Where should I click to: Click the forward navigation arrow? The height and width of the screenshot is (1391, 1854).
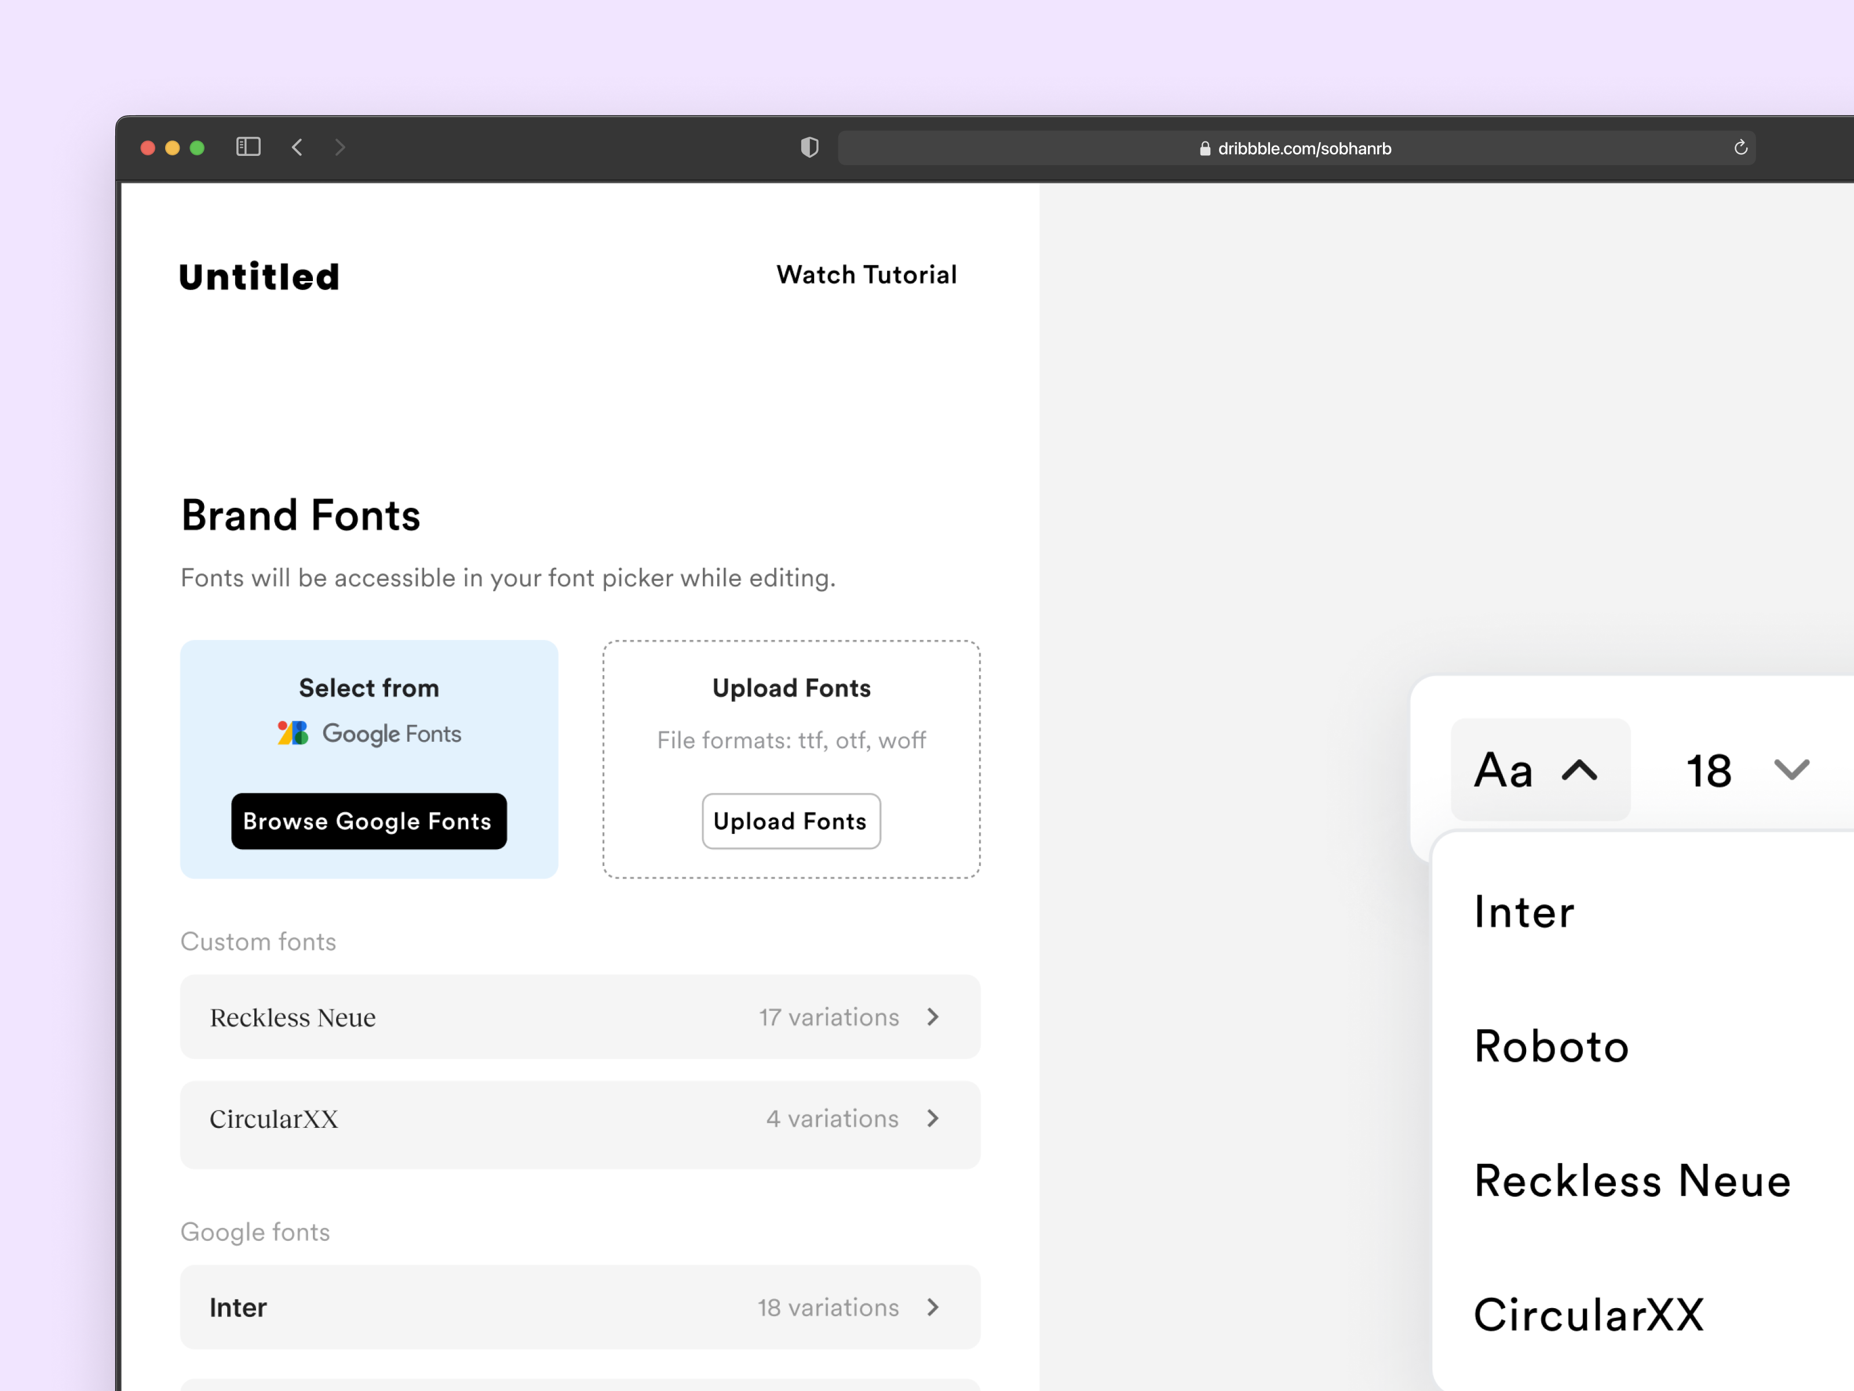[340, 148]
